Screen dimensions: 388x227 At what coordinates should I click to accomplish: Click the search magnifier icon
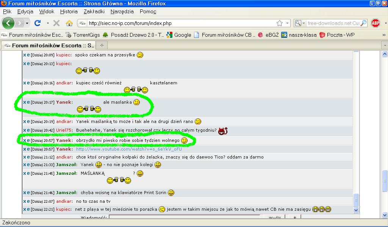pyautogui.click(x=363, y=23)
